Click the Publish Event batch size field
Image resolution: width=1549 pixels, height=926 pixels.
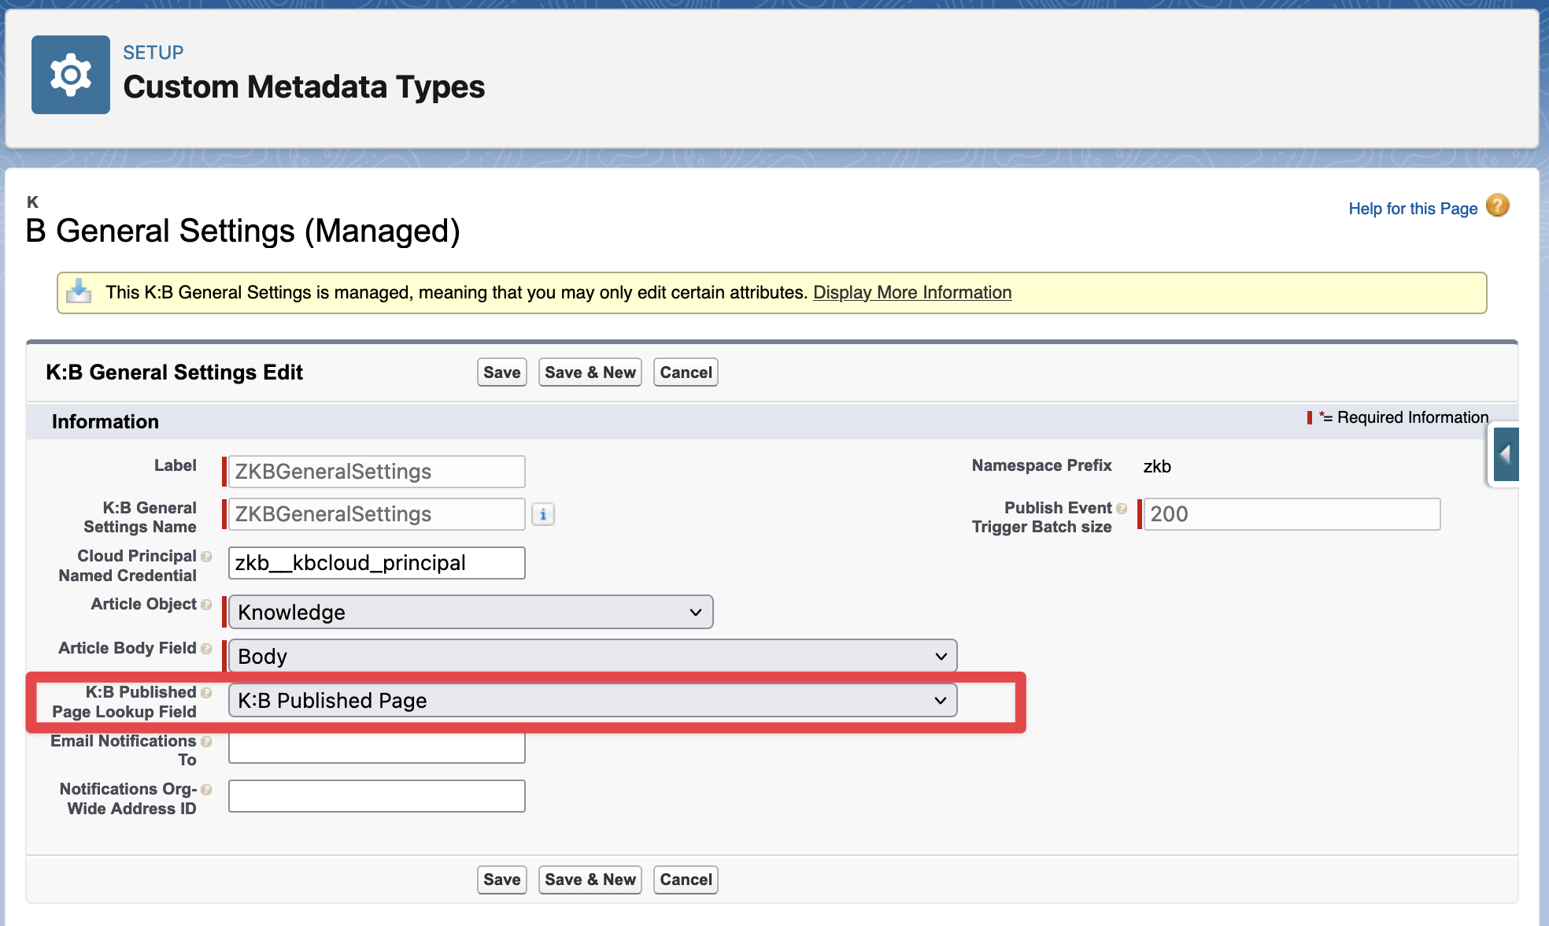coord(1291,514)
